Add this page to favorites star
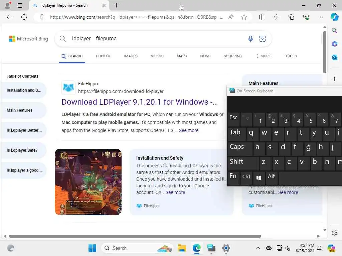The image size is (342, 256). [244, 17]
